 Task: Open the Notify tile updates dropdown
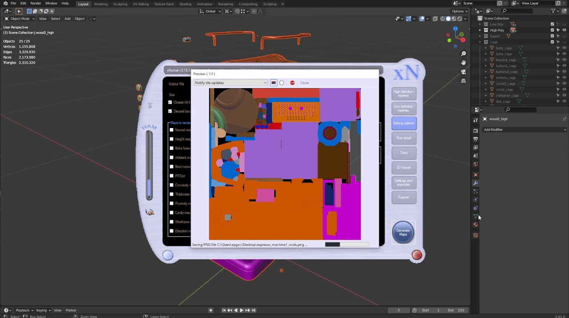coord(230,83)
